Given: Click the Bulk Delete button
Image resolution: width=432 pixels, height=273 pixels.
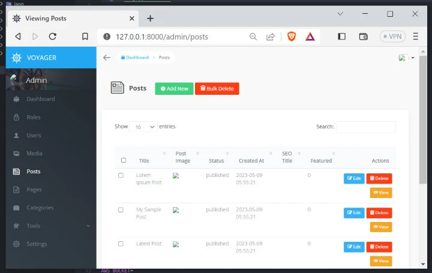Looking at the screenshot, I should 217,88.
